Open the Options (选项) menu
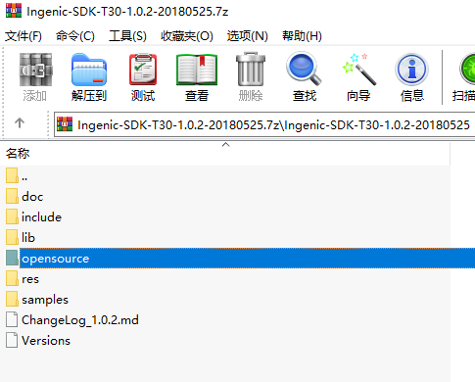The image size is (475, 382). click(248, 36)
